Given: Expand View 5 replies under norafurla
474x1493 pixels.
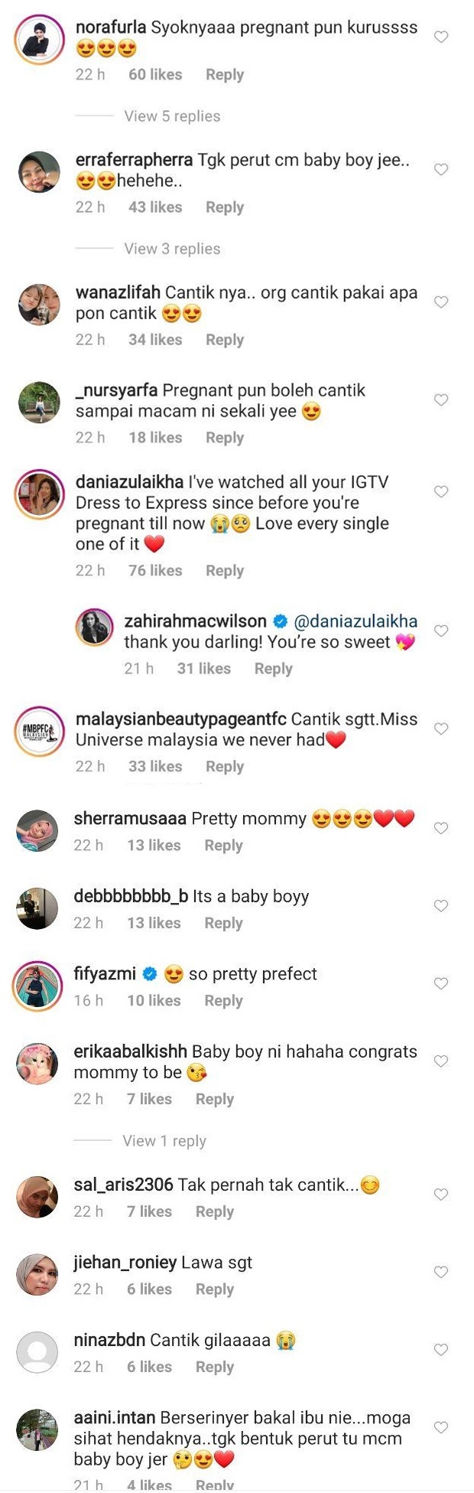Looking at the screenshot, I should tap(172, 116).
